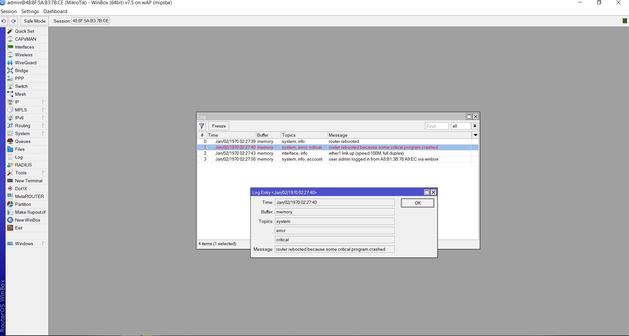Toggle Safe Mode
This screenshot has width=629, height=336.
tap(34, 21)
